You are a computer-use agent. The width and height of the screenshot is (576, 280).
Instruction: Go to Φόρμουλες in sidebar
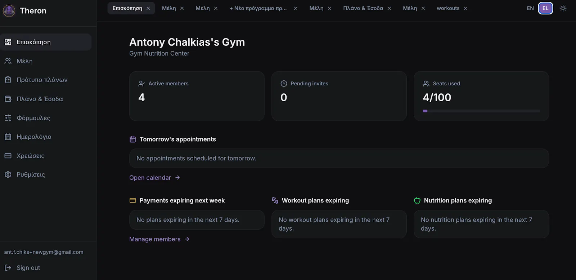[x=46, y=118]
